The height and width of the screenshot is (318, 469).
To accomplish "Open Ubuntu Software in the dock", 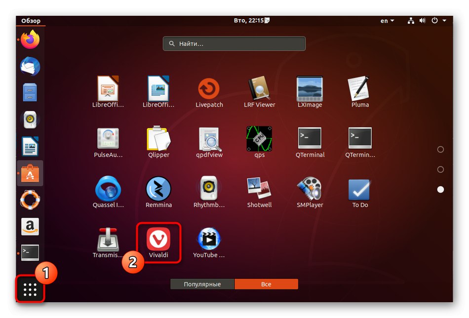I will (30, 173).
